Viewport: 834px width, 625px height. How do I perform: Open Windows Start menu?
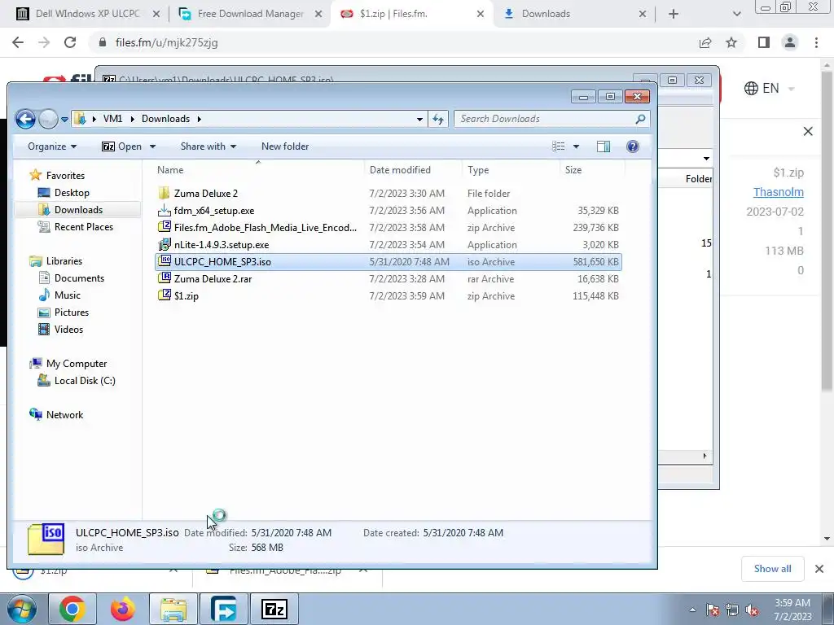tap(21, 609)
